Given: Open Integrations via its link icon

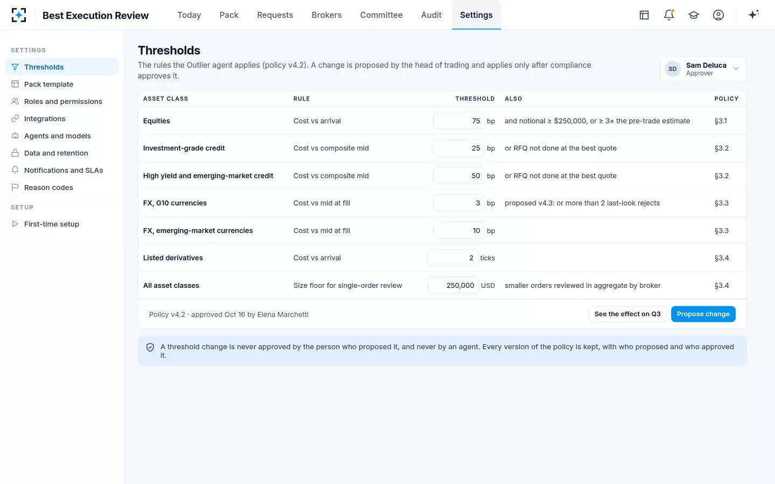Looking at the screenshot, I should click(15, 119).
